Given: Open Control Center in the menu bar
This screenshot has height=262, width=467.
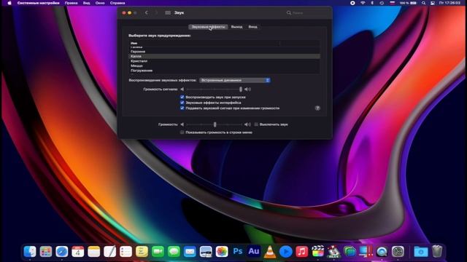Looking at the screenshot, I should (433, 3).
